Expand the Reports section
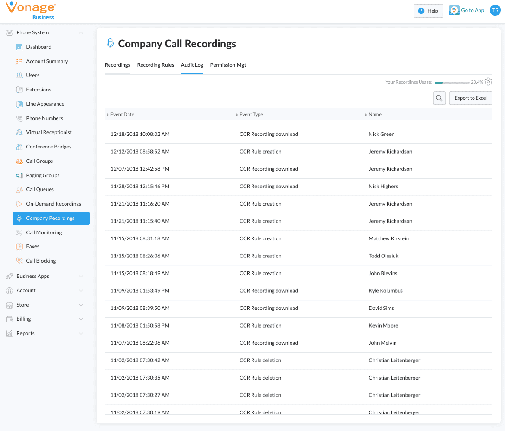Viewport: 505px width, 431px height. coord(81,333)
